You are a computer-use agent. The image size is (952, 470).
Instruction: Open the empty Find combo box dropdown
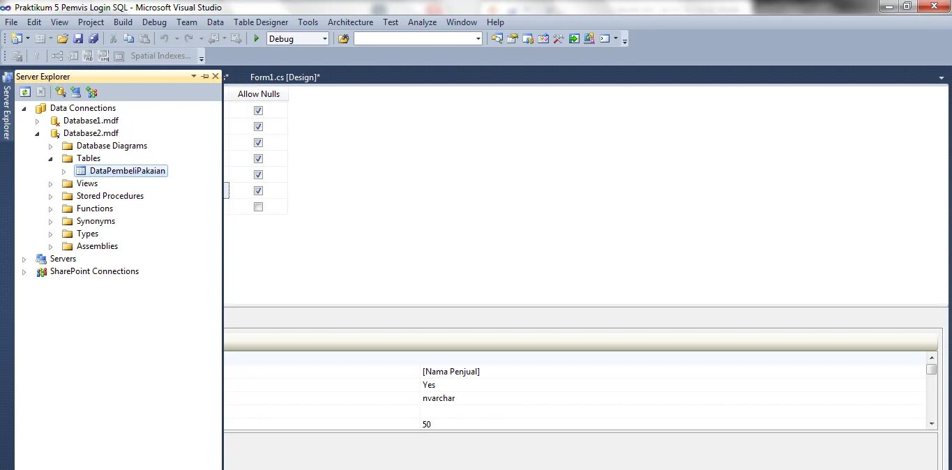tap(478, 39)
